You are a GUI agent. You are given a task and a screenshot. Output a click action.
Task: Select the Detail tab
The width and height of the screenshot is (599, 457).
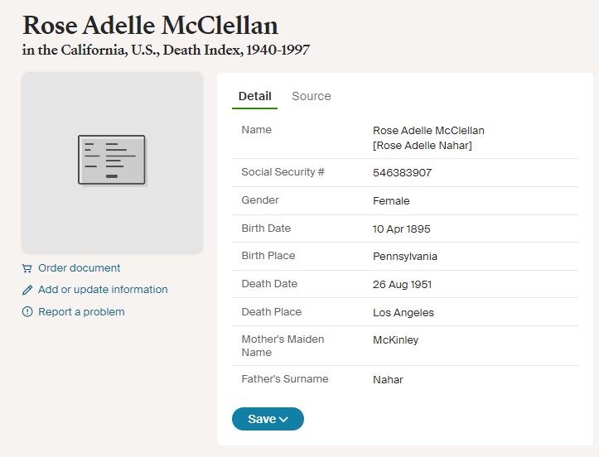point(255,96)
